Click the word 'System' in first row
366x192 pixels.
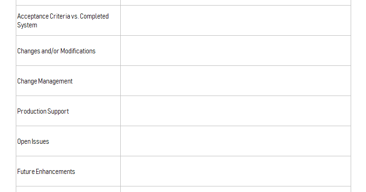(x=27, y=25)
